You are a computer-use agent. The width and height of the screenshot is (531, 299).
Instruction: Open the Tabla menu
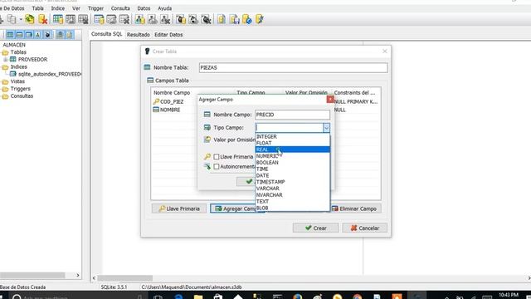point(38,8)
